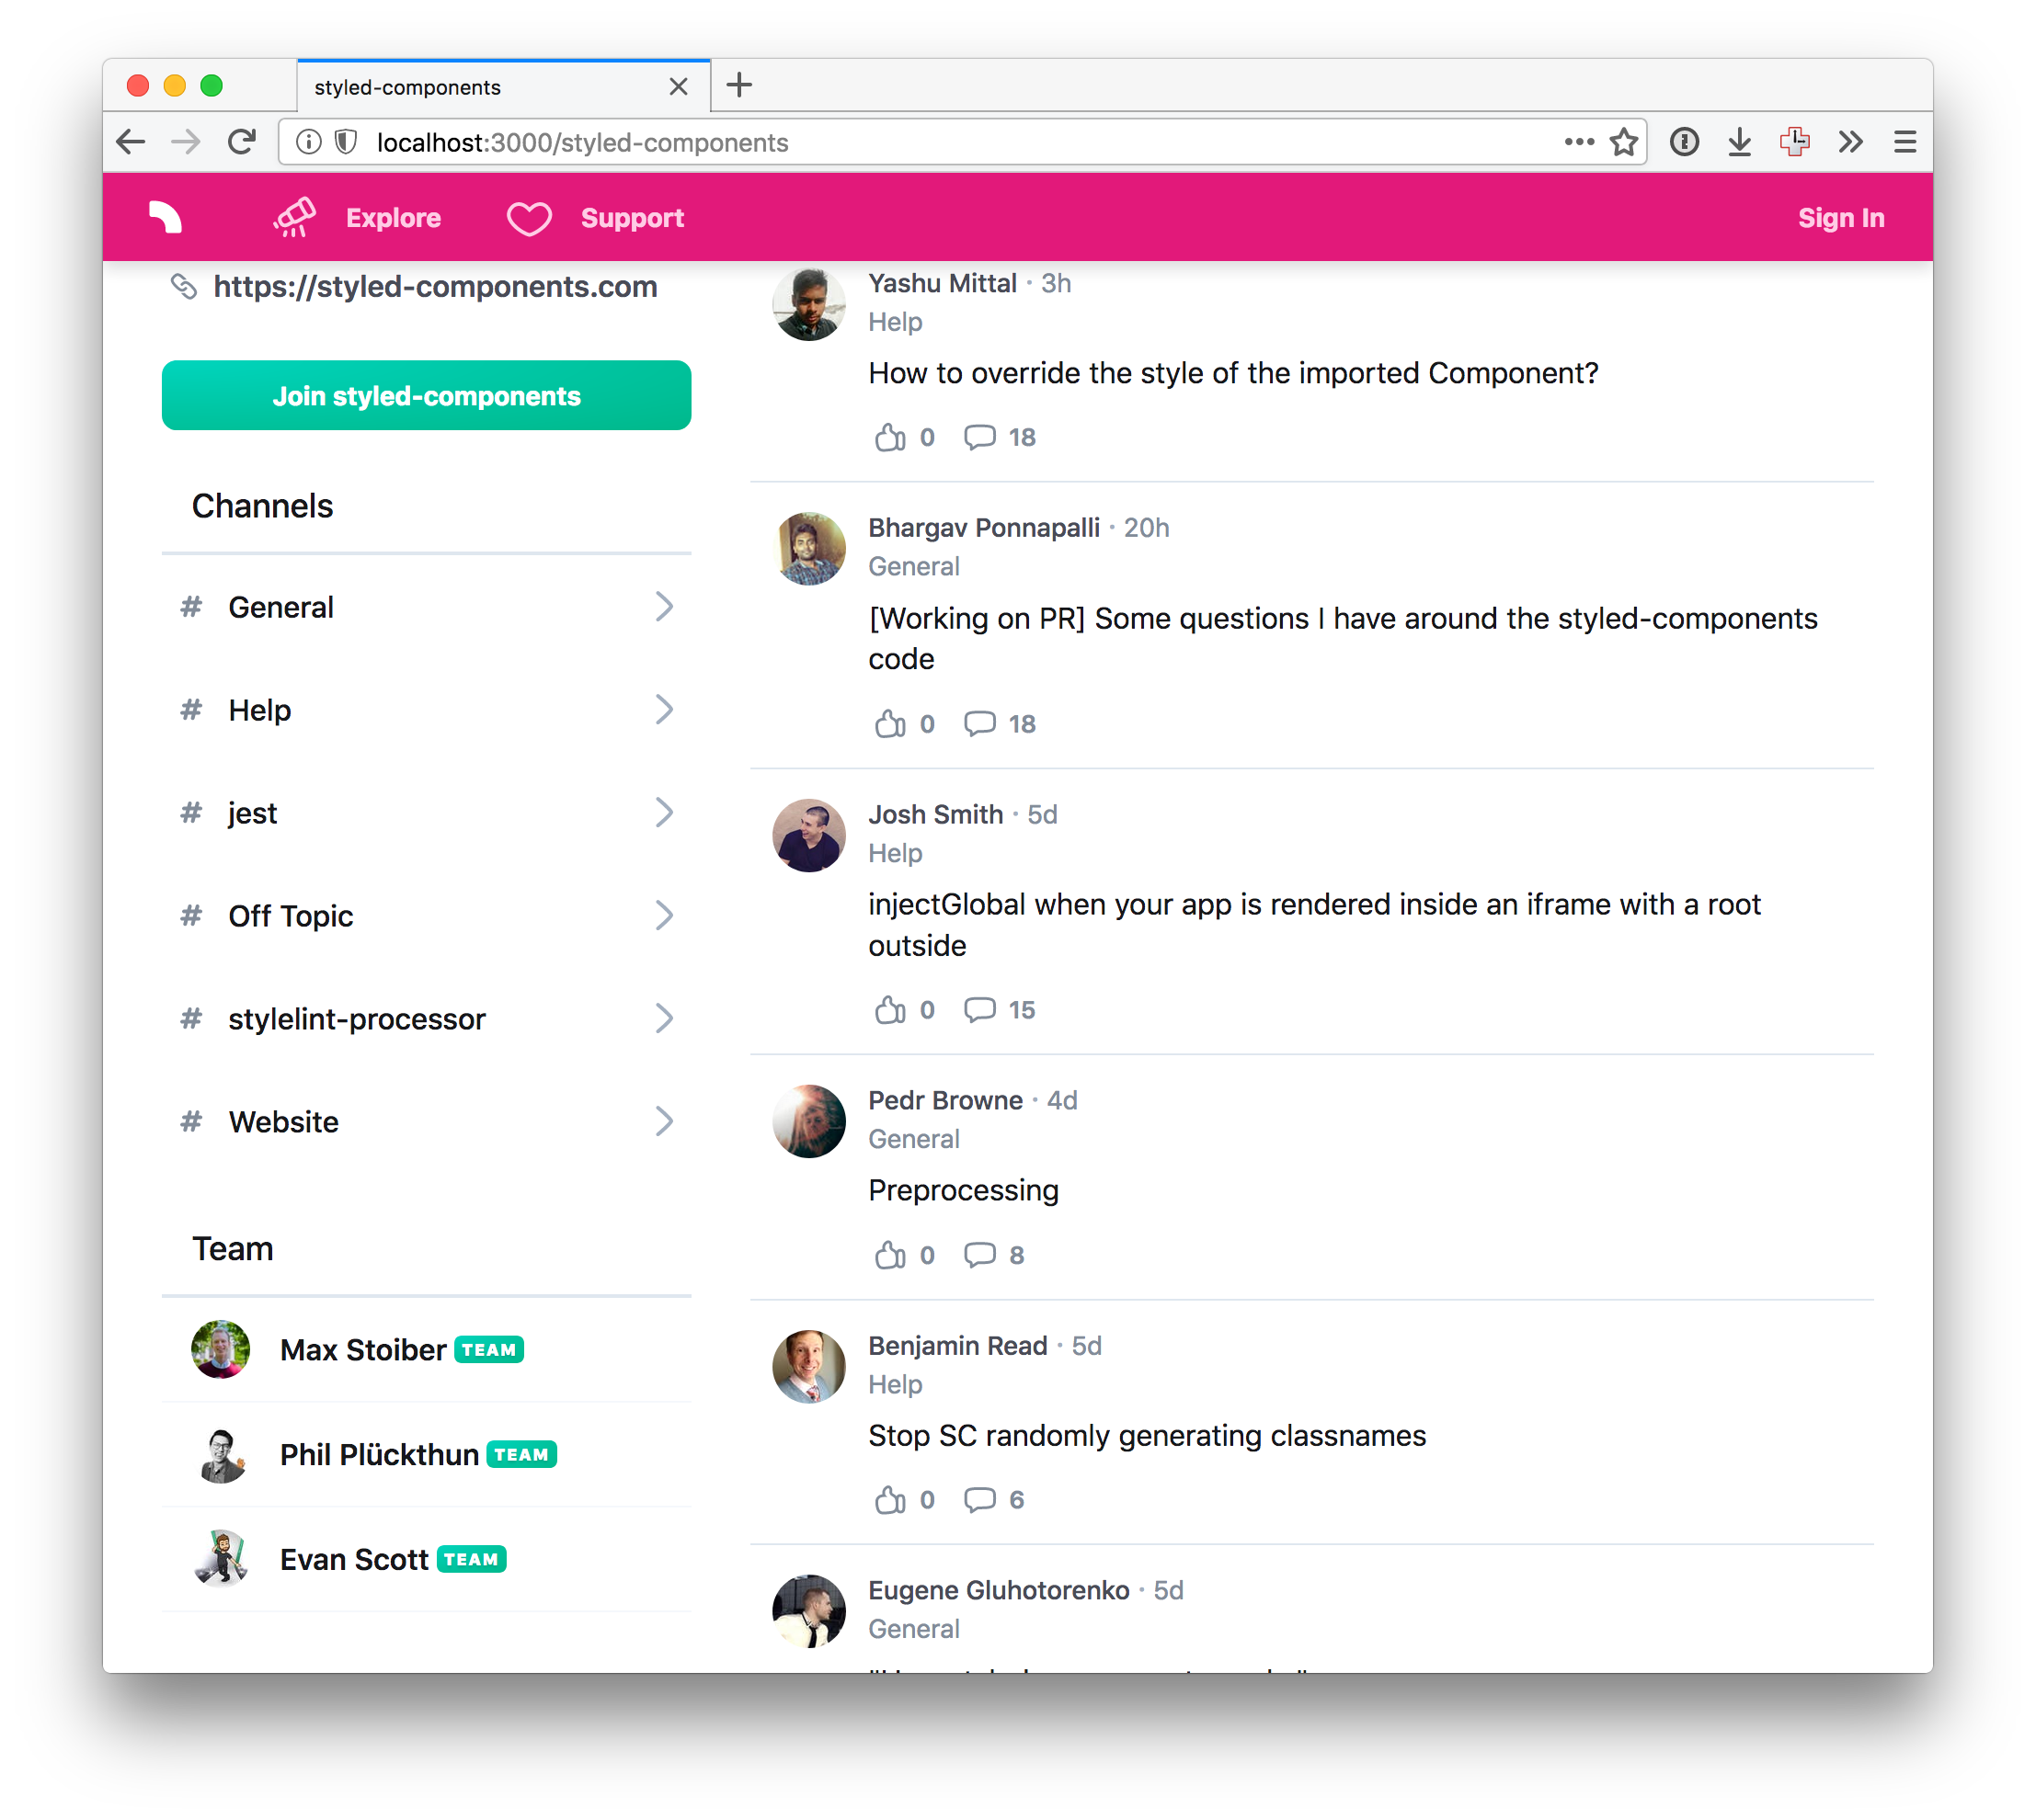
Task: Open the comment bubble on Benjamin Read's thread
Action: pos(979,1500)
